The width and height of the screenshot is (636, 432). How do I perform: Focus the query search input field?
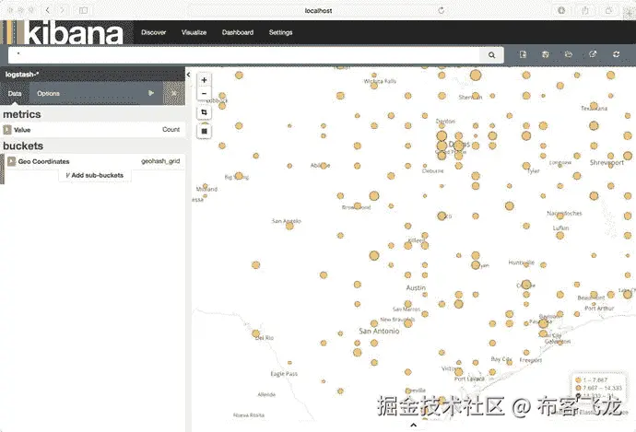coord(243,55)
